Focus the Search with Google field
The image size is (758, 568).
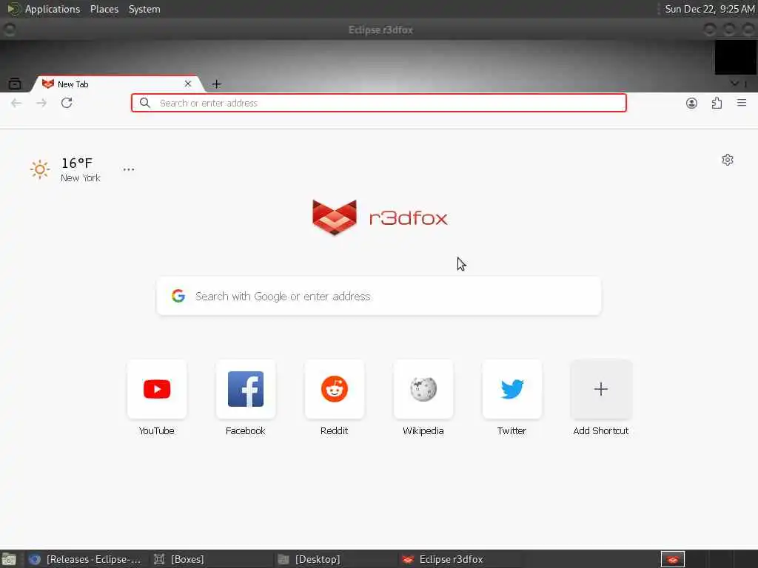(379, 296)
